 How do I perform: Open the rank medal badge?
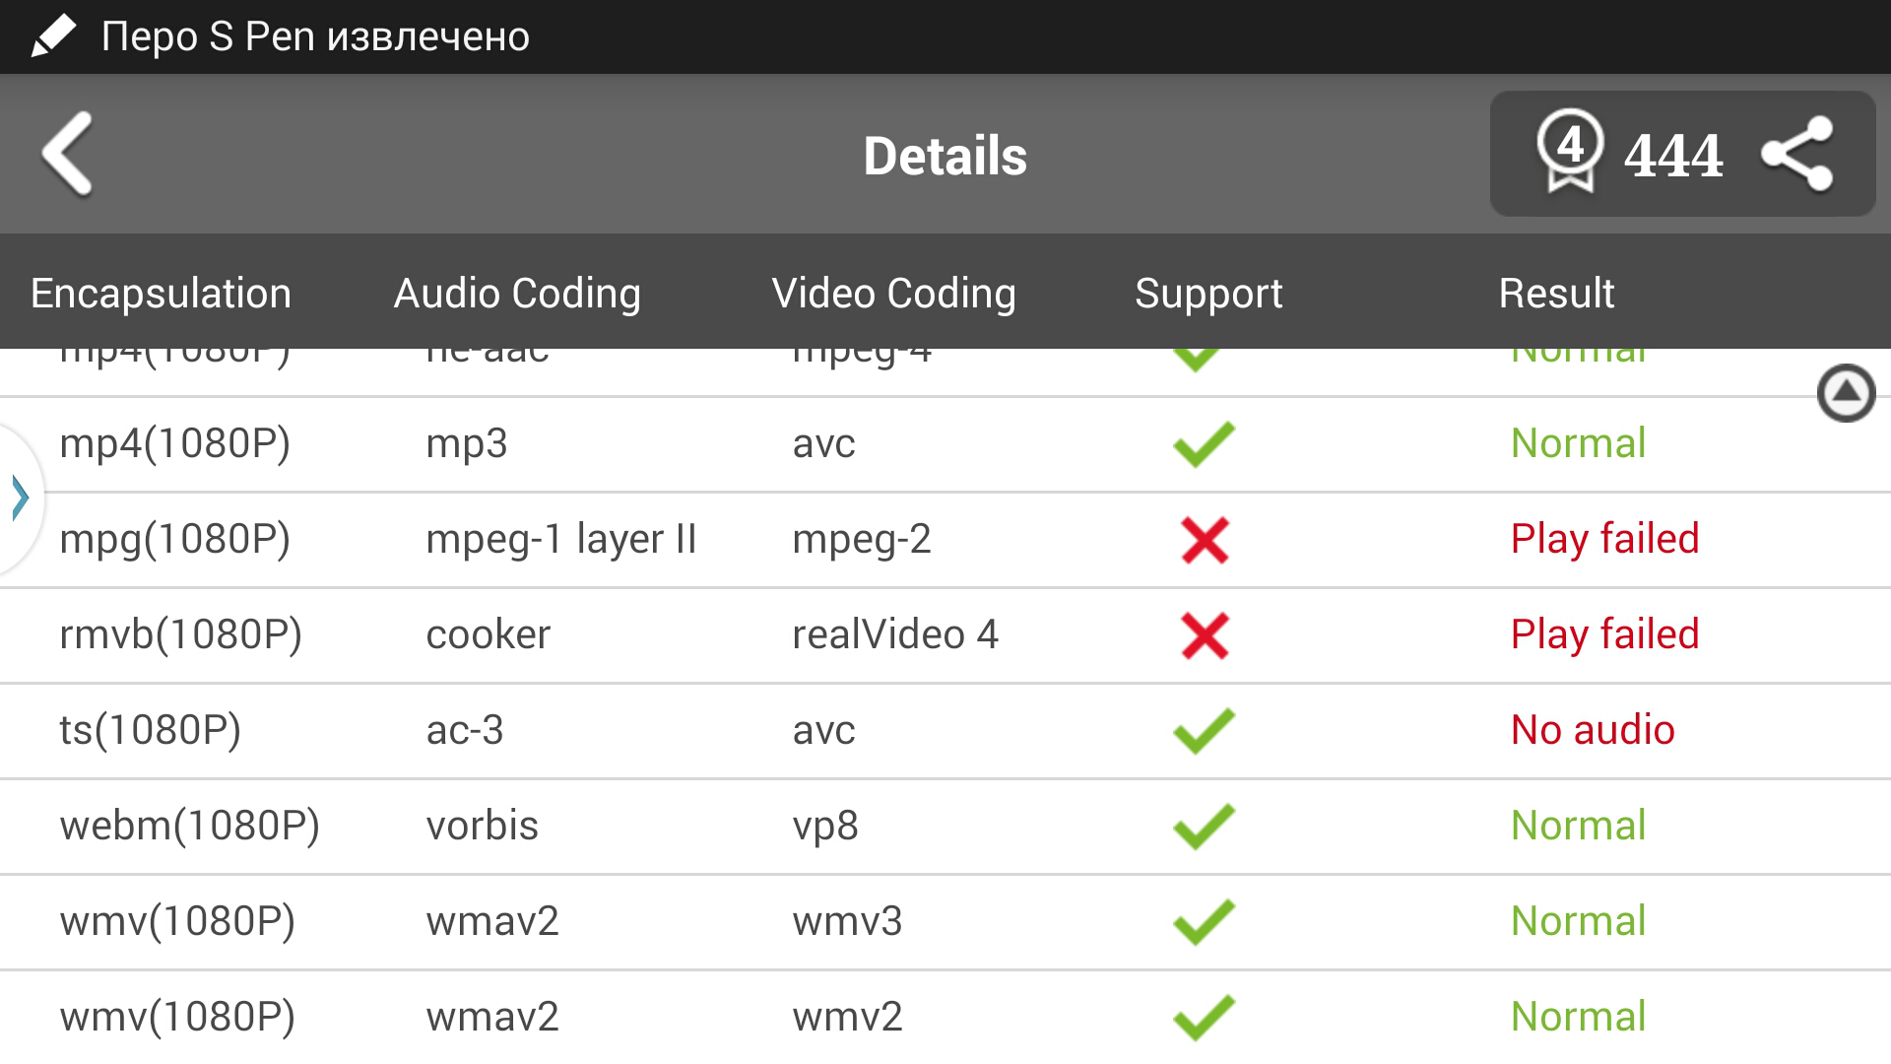click(x=1570, y=151)
